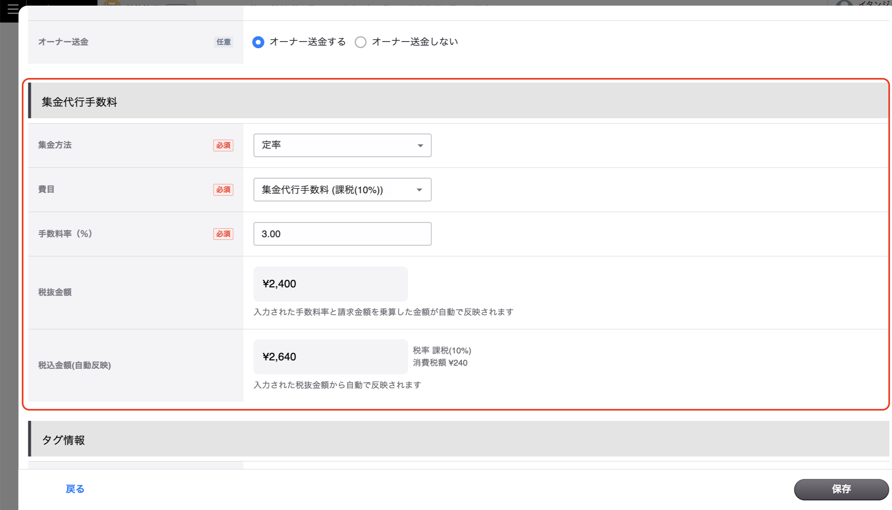Screen dimensions: 892x510
Task: Click the 保存 button
Action: point(841,489)
